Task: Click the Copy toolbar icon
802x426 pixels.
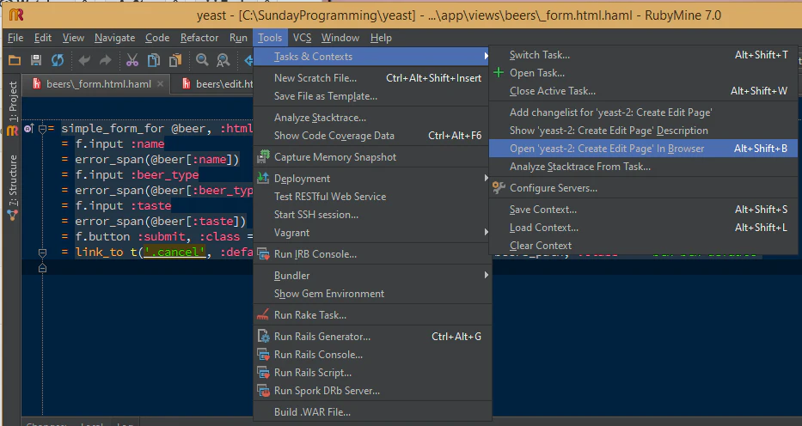Action: click(x=154, y=60)
